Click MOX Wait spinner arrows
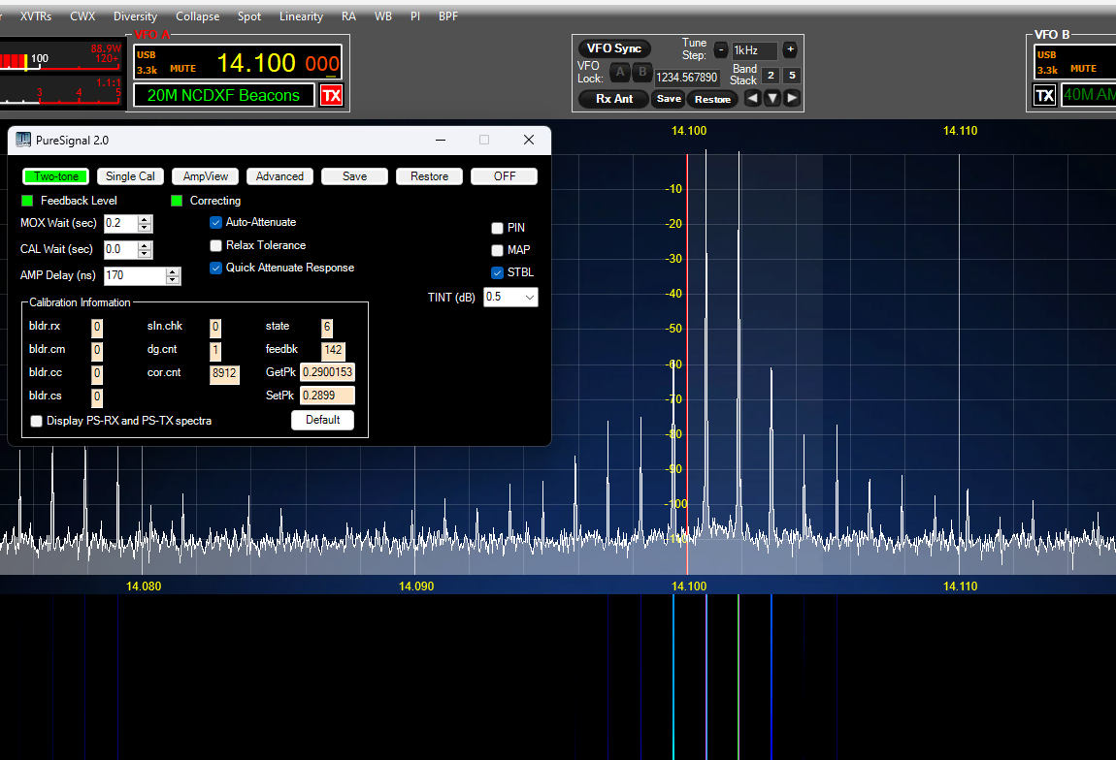Image resolution: width=1116 pixels, height=760 pixels. coord(146,223)
